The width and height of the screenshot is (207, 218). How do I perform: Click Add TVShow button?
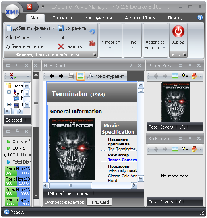coord(18,37)
